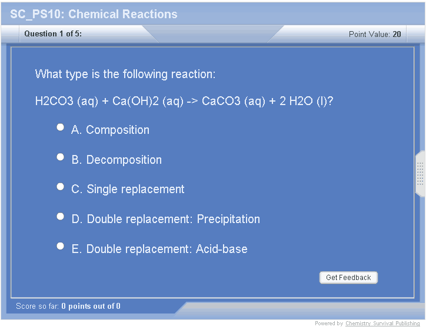The width and height of the screenshot is (426, 327).
Task: Pick the C. Single replacement radio option
Action: (60, 187)
